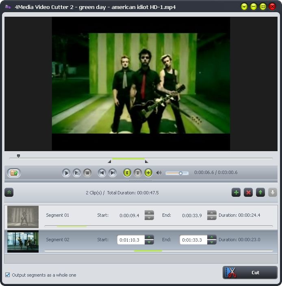Minimize the Video Cutter window
The image size is (282, 286).
pos(254,7)
